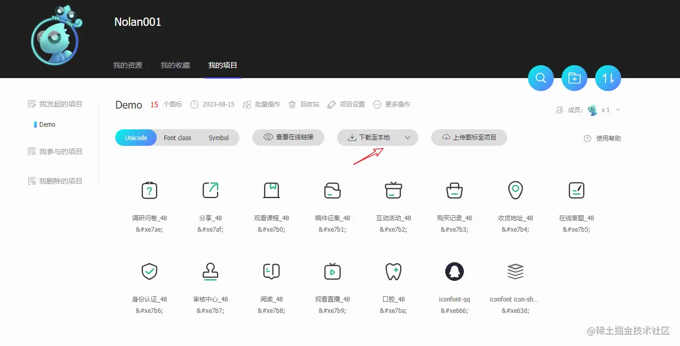
Task: Keep Unicode mode selected
Action: [135, 138]
